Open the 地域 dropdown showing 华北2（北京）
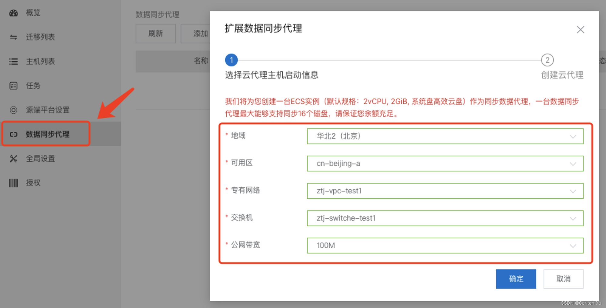 445,136
